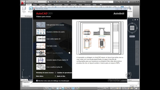Click the Plot printer icon in quick access toolbar

[x=68, y=2]
